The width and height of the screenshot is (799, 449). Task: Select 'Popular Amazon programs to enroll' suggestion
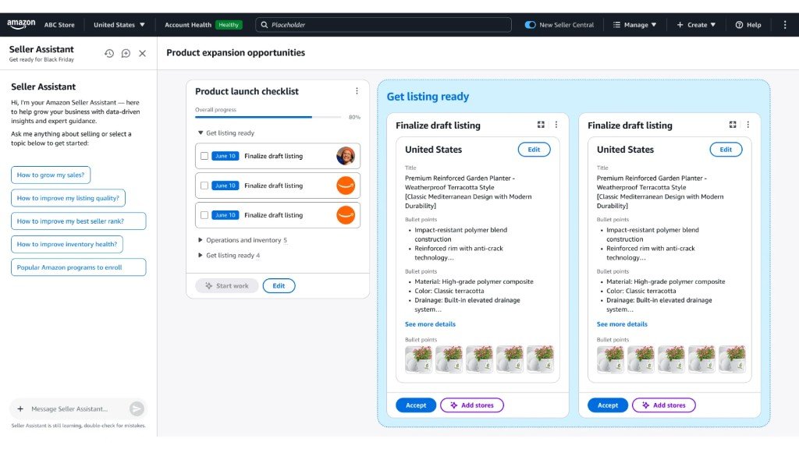(x=79, y=267)
